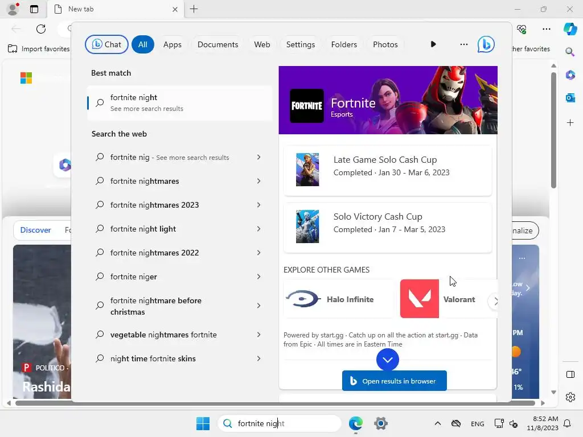Image resolution: width=583 pixels, height=437 pixels.
Task: Open the Solo Victory Cash Cup card
Action: point(387,227)
